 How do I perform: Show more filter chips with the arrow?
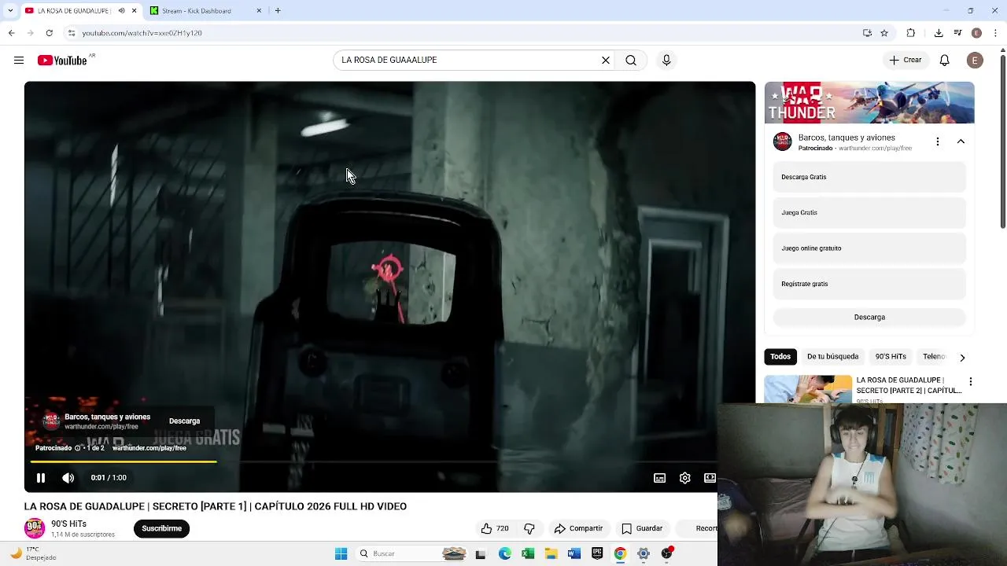pos(962,358)
